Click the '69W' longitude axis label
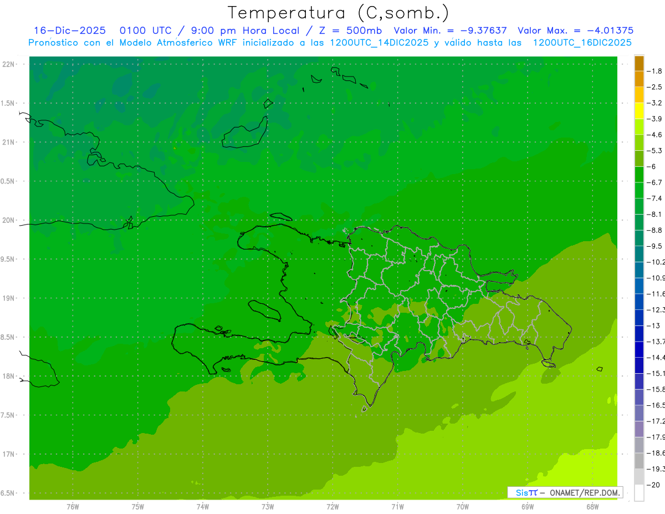665x514 pixels. (528, 507)
